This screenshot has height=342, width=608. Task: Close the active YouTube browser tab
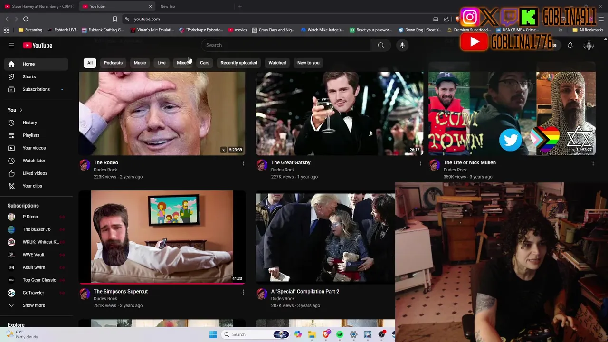click(150, 6)
